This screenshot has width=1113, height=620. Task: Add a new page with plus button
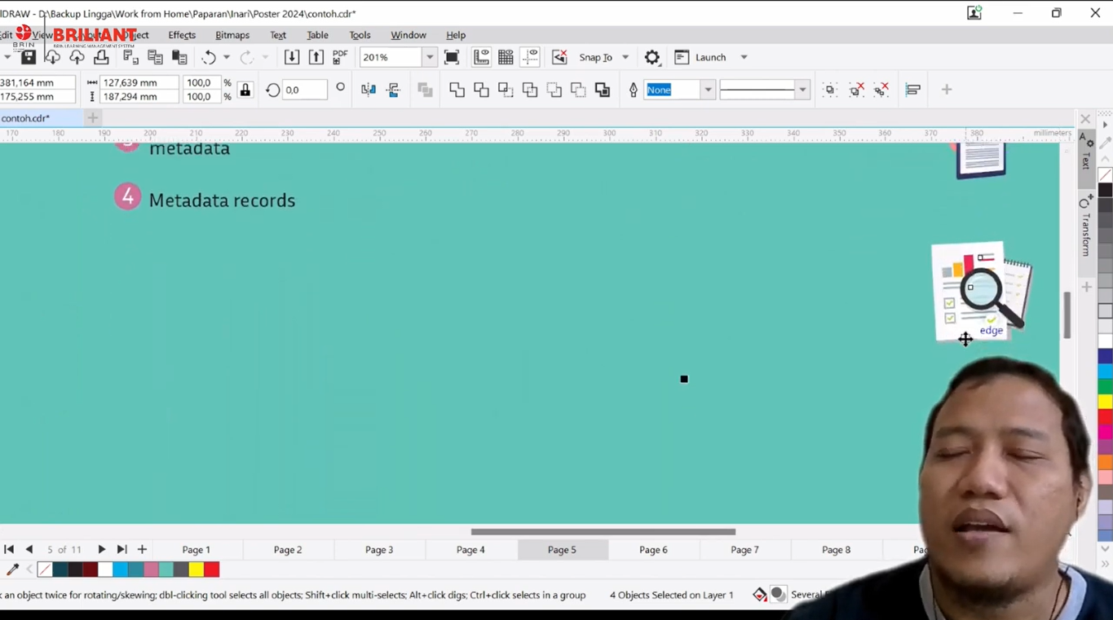point(142,550)
